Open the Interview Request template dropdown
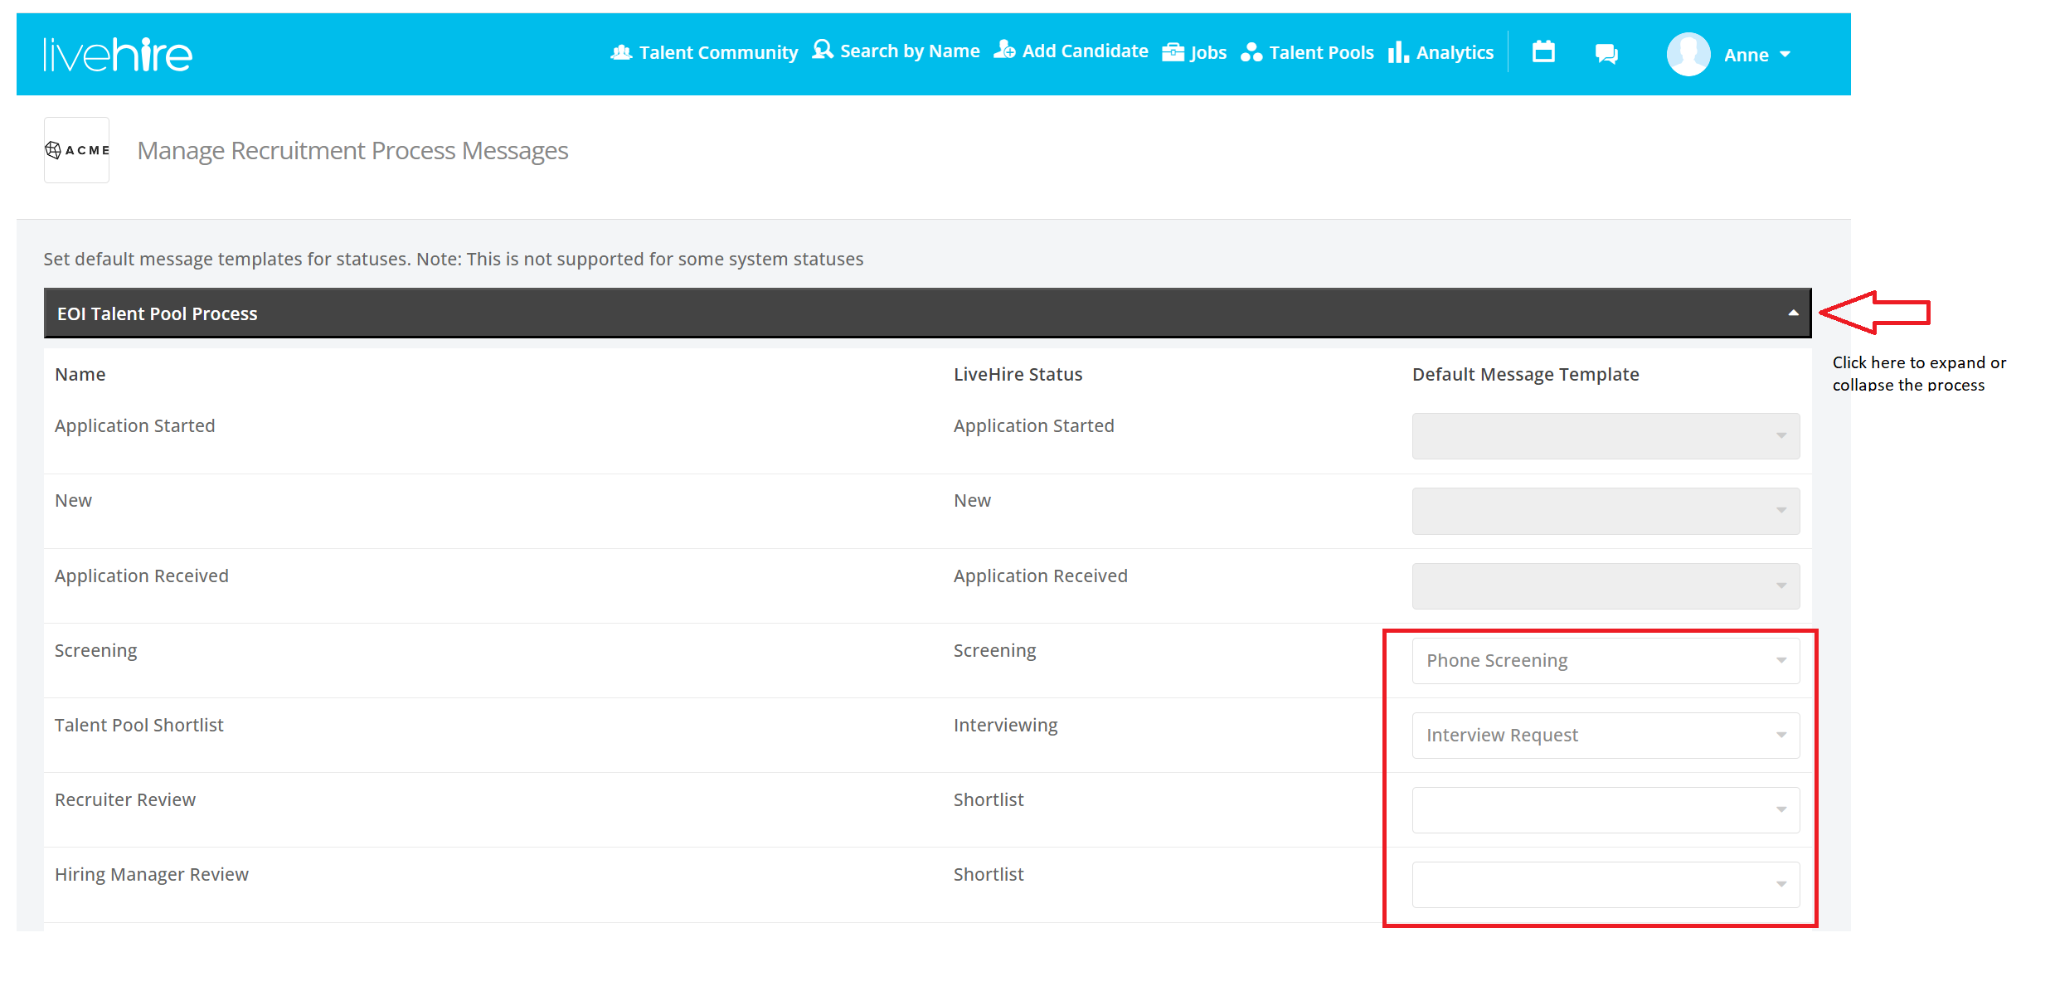This screenshot has width=2055, height=991. (1604, 735)
